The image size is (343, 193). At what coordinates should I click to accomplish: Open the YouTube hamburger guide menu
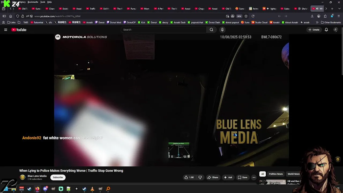pos(6,30)
